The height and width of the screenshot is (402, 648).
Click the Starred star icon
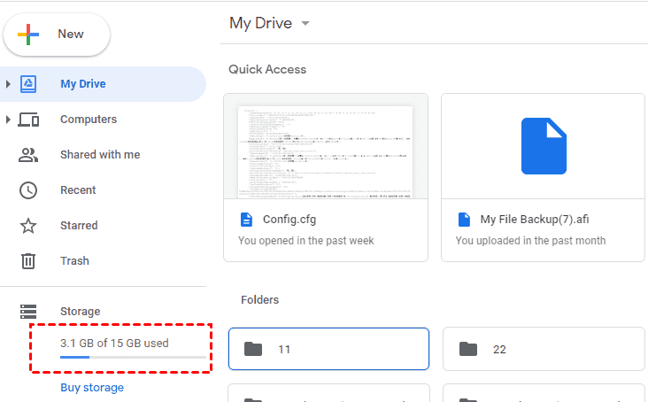click(28, 226)
